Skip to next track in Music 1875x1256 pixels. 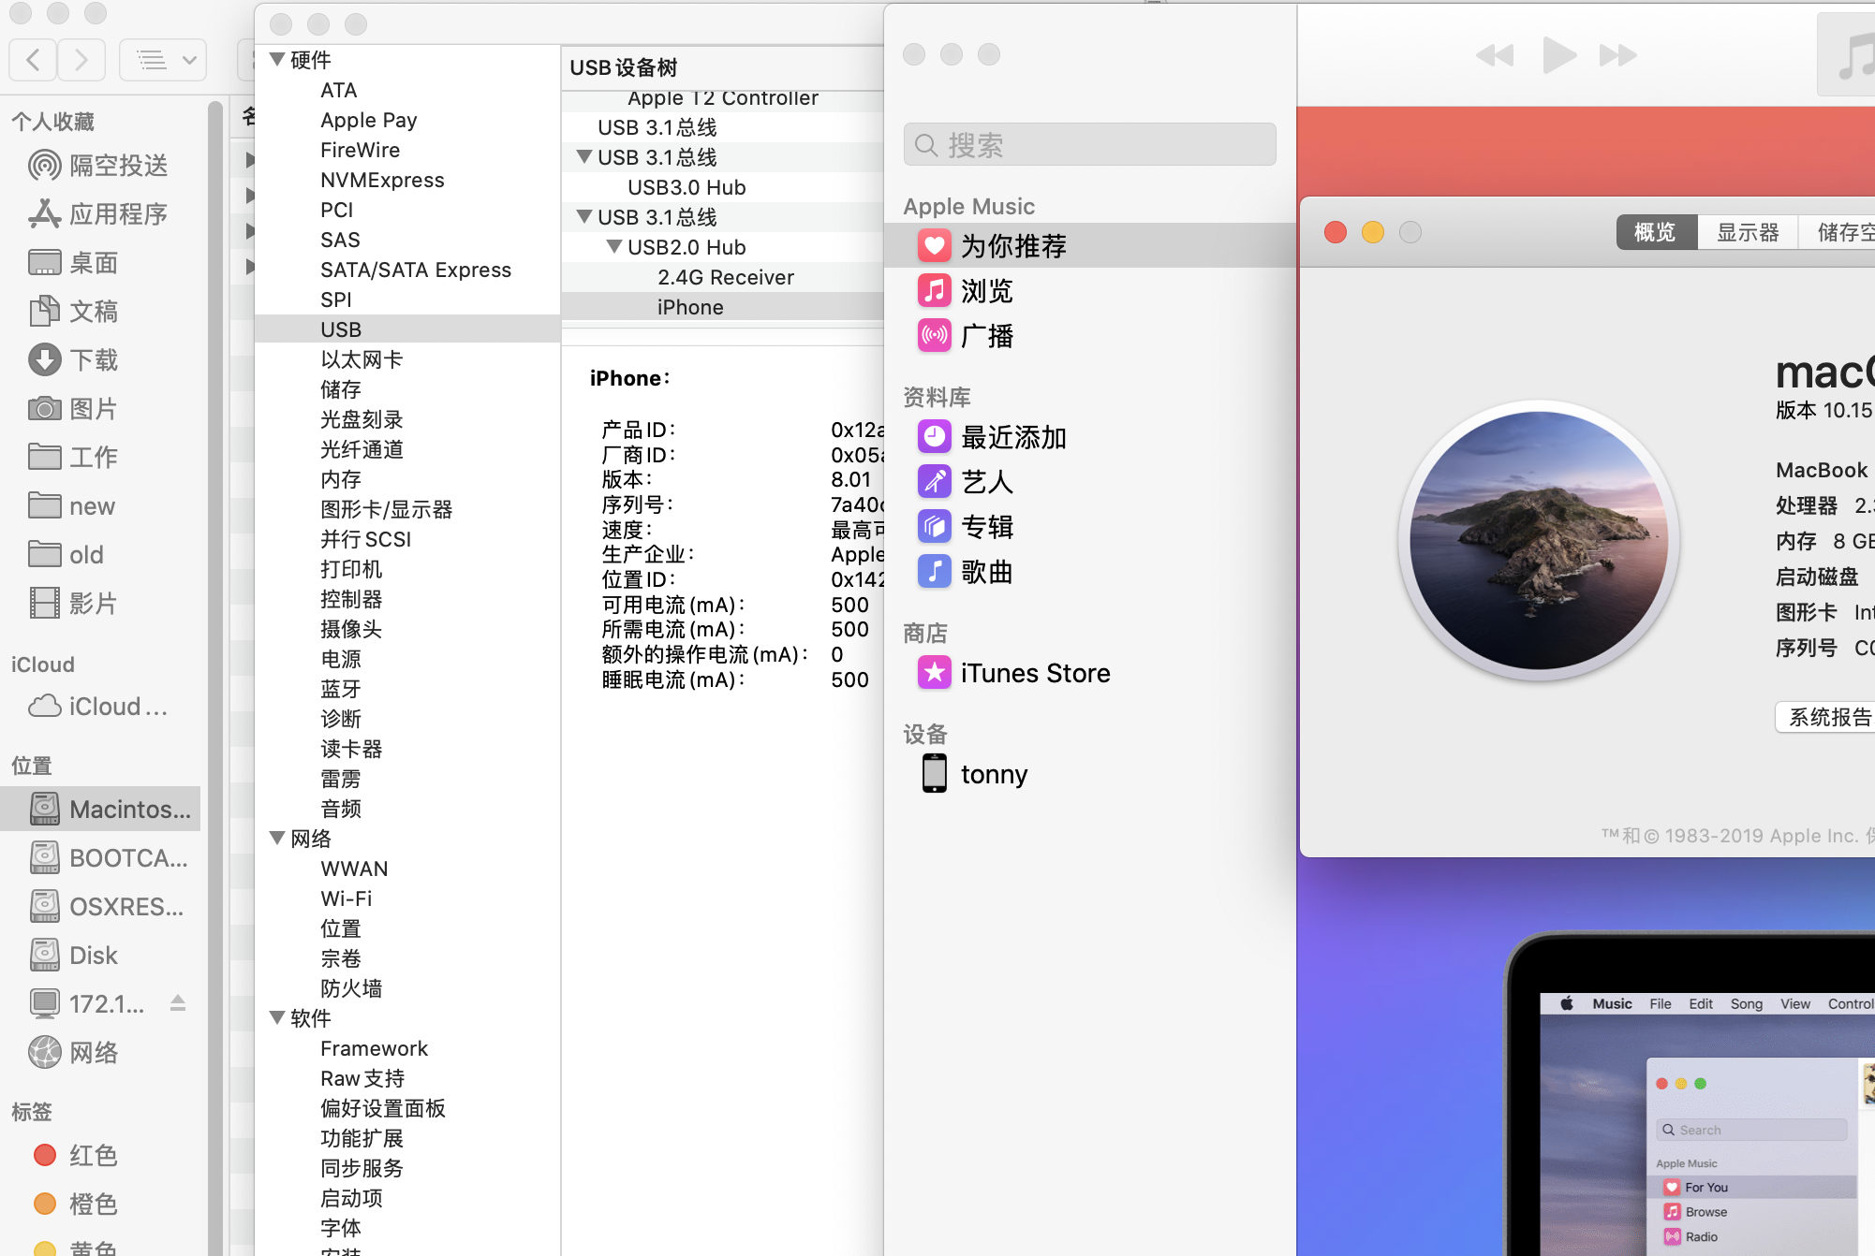click(x=1617, y=56)
